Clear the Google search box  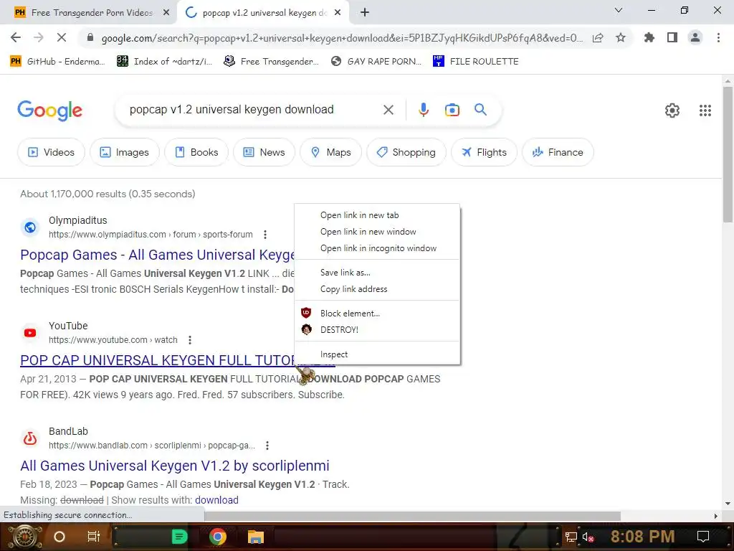pyautogui.click(x=388, y=110)
